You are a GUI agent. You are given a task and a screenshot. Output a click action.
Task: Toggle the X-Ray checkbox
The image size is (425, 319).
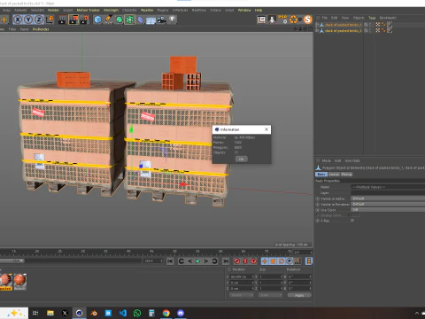tap(352, 221)
